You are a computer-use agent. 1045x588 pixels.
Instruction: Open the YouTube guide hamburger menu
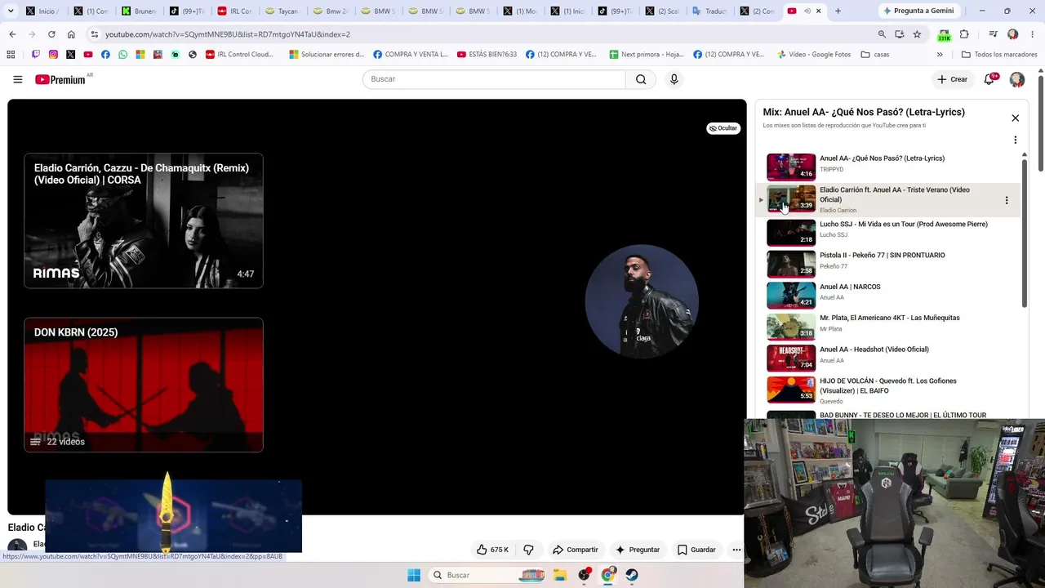point(17,79)
